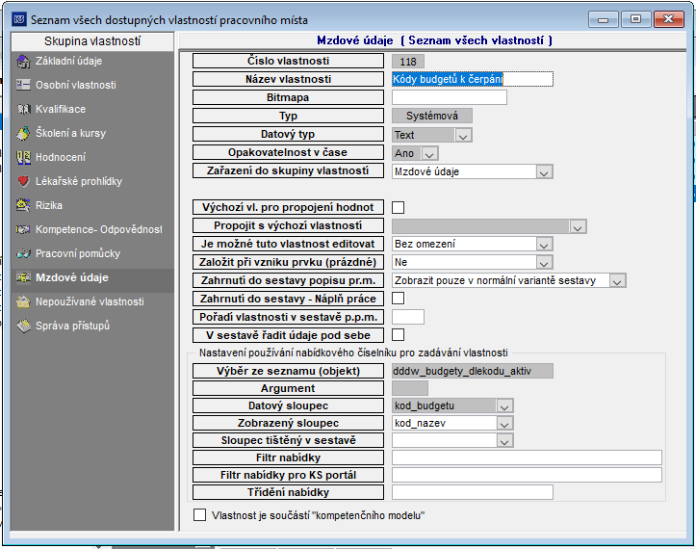Image resolution: width=696 pixels, height=549 pixels.
Task: Open the Zobrazený sloupec dropdown
Action: pos(504,423)
